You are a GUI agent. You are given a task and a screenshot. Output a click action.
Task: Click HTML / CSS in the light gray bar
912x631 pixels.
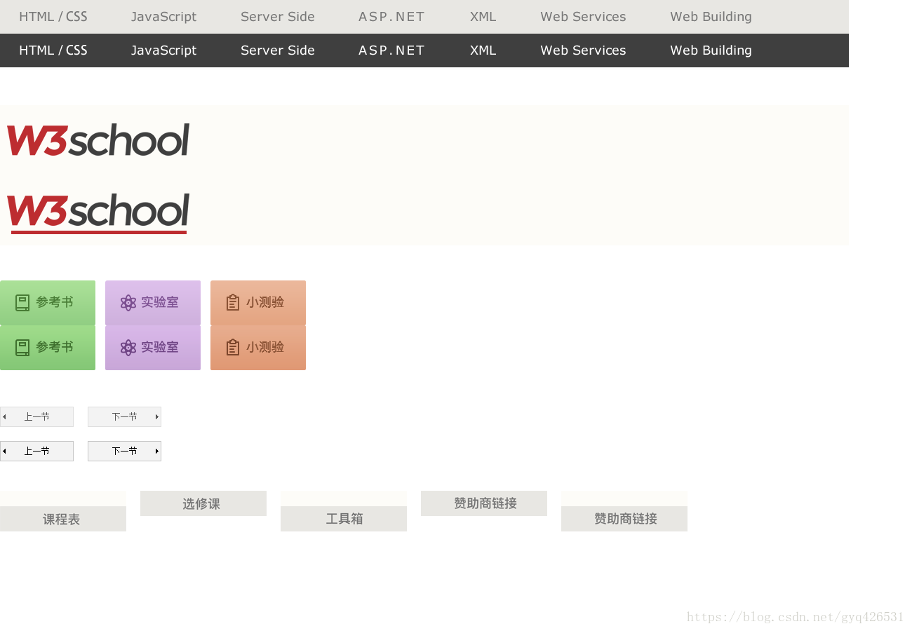(x=53, y=17)
